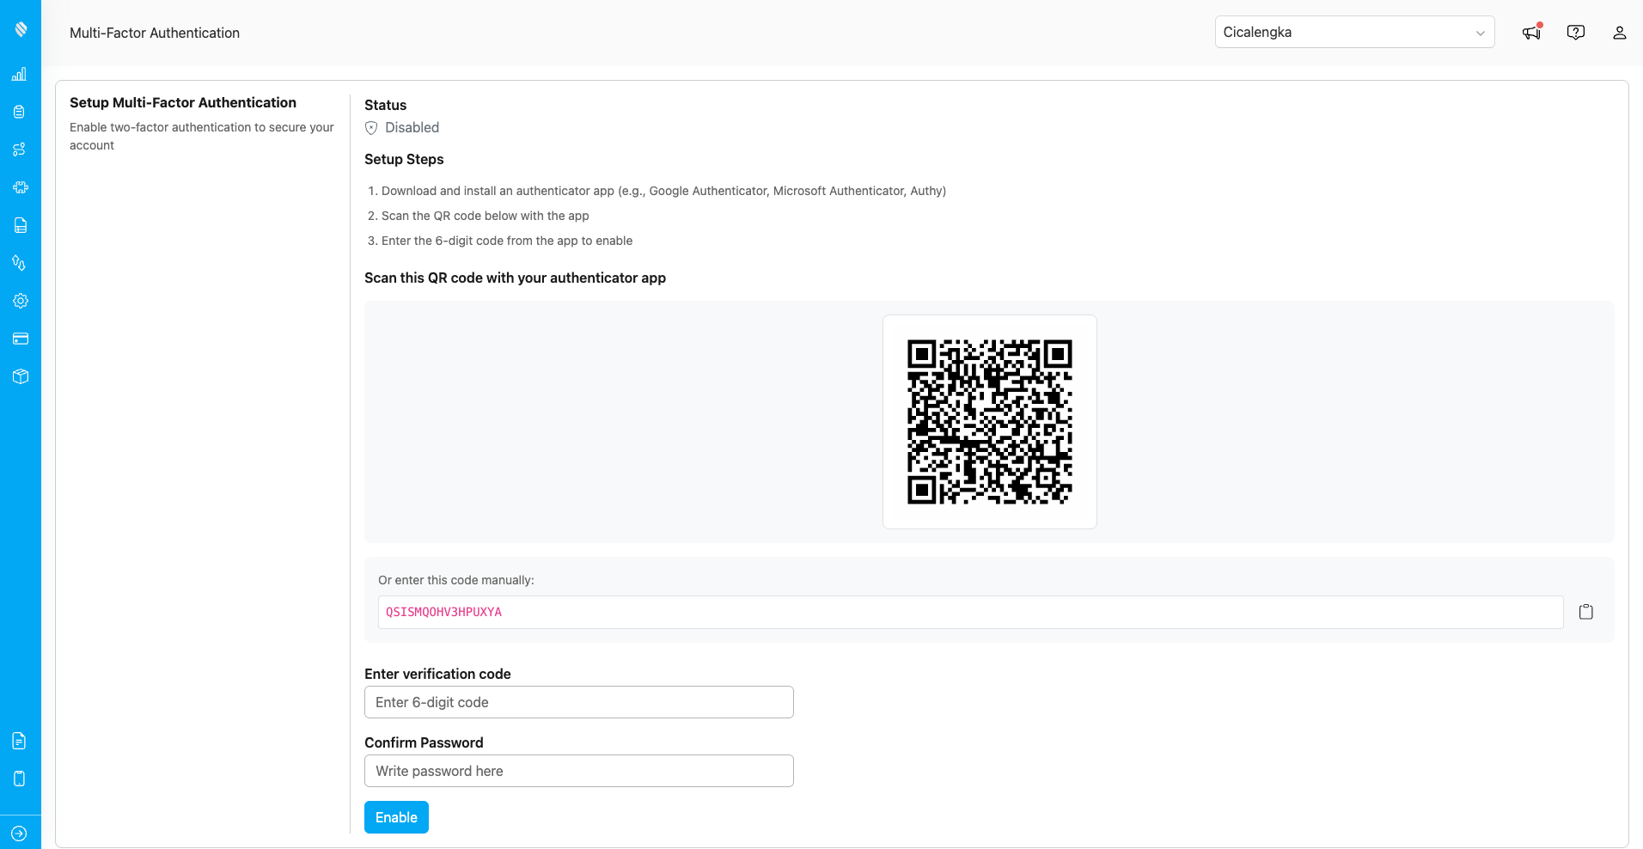Image resolution: width=1643 pixels, height=849 pixels.
Task: Open the up-down arrows transfer icon
Action: point(20,263)
